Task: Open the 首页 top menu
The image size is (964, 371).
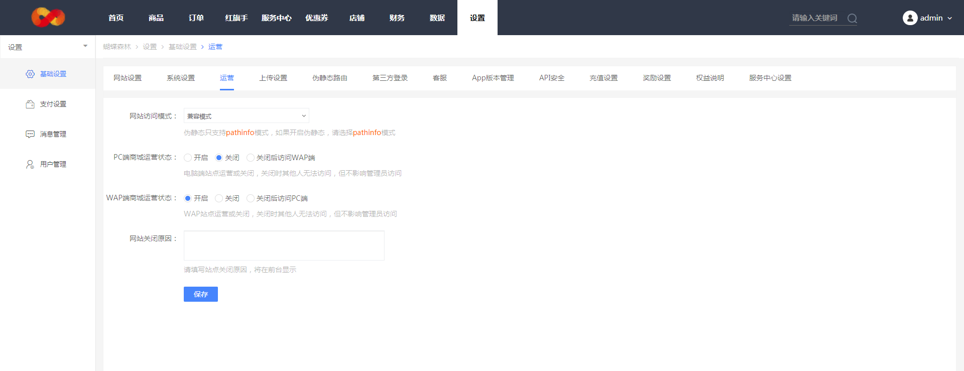Action: tap(116, 18)
